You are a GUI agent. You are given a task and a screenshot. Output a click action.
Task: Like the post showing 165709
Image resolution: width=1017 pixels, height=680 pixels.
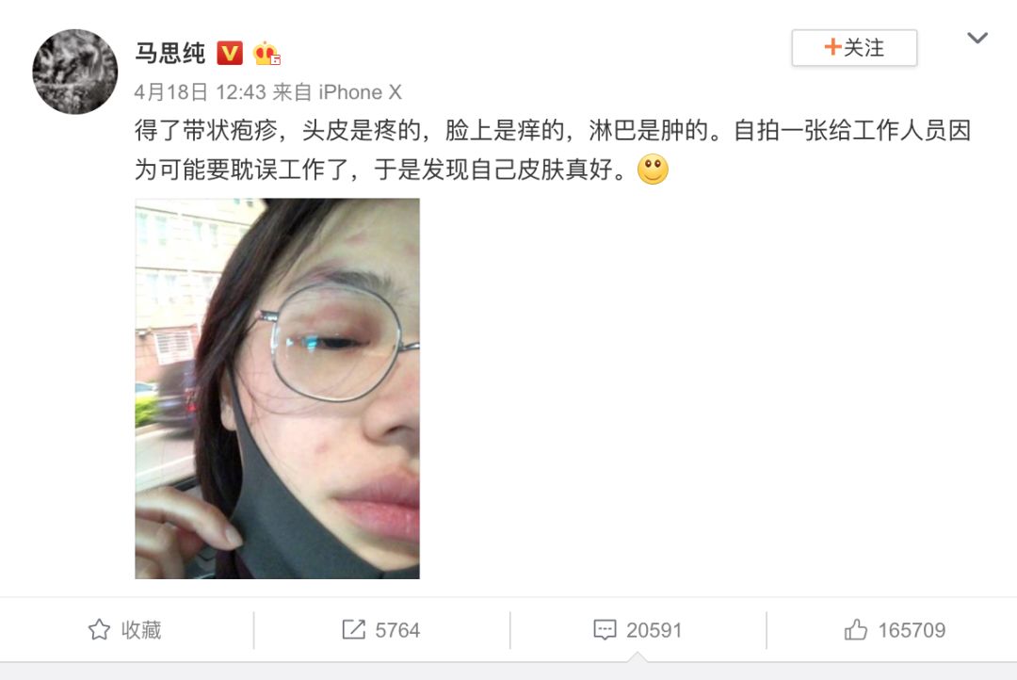(x=912, y=630)
